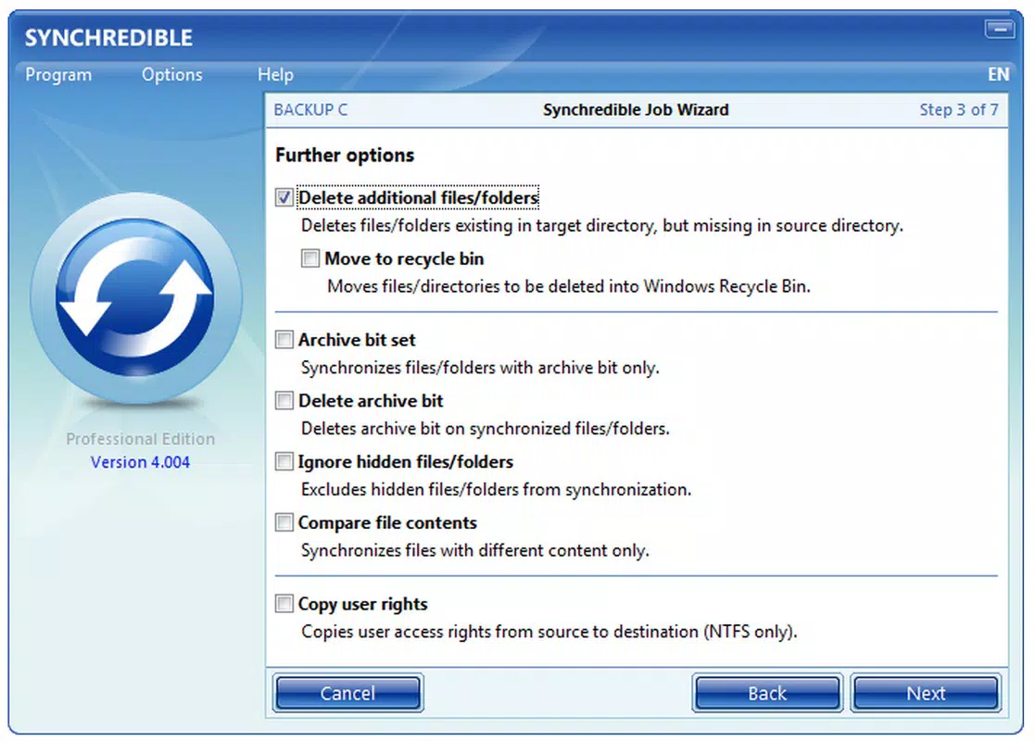
Task: Click 'Deletes archive bit on synchronized files/folders' text
Action: point(486,428)
